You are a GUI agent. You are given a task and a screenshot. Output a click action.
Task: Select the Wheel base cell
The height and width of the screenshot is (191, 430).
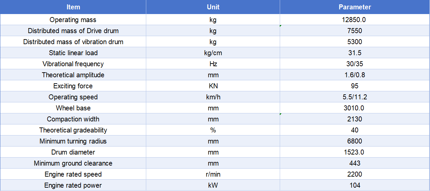(x=73, y=108)
